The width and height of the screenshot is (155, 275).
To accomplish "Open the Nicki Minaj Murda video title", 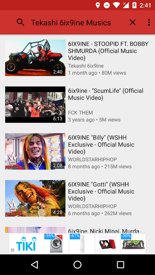I will (104, 230).
